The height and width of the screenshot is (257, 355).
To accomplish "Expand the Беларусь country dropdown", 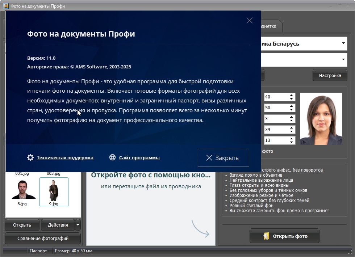I will coord(343,43).
